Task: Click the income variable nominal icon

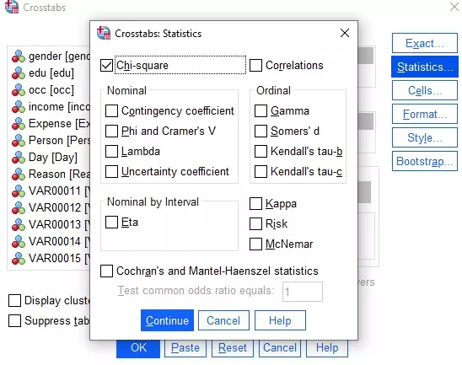Action: coord(19,107)
